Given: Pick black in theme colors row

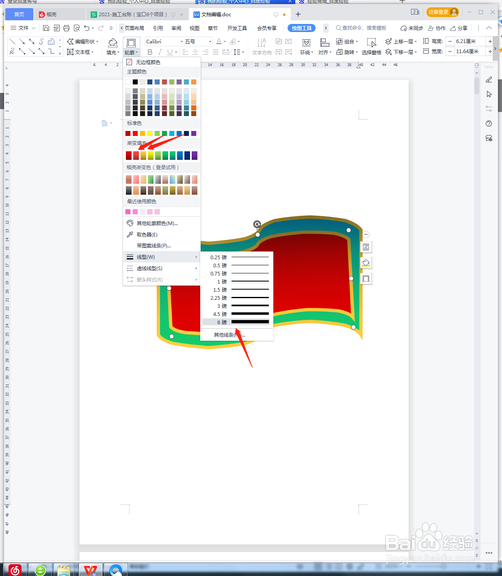Looking at the screenshot, I should (135, 82).
